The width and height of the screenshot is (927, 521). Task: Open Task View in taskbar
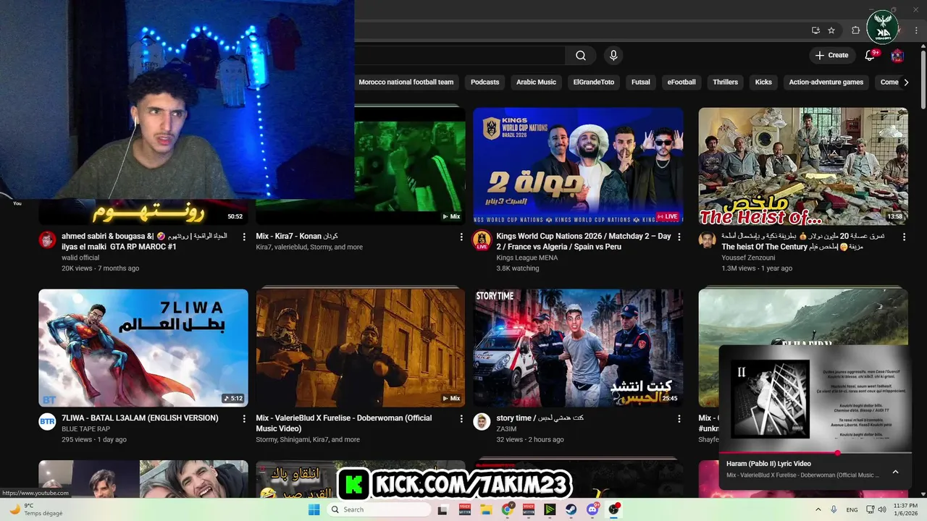tap(442, 509)
